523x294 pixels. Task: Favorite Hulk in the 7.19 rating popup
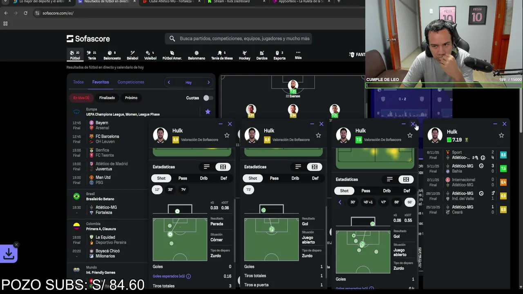coord(501,135)
